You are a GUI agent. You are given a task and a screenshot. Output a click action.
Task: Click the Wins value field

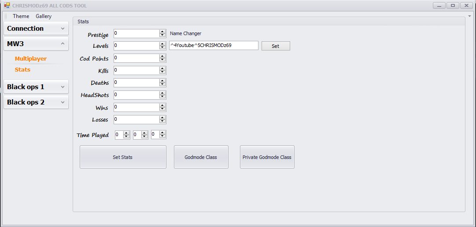(x=137, y=108)
